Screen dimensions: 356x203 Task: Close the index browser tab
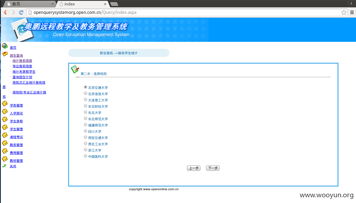(105, 4)
